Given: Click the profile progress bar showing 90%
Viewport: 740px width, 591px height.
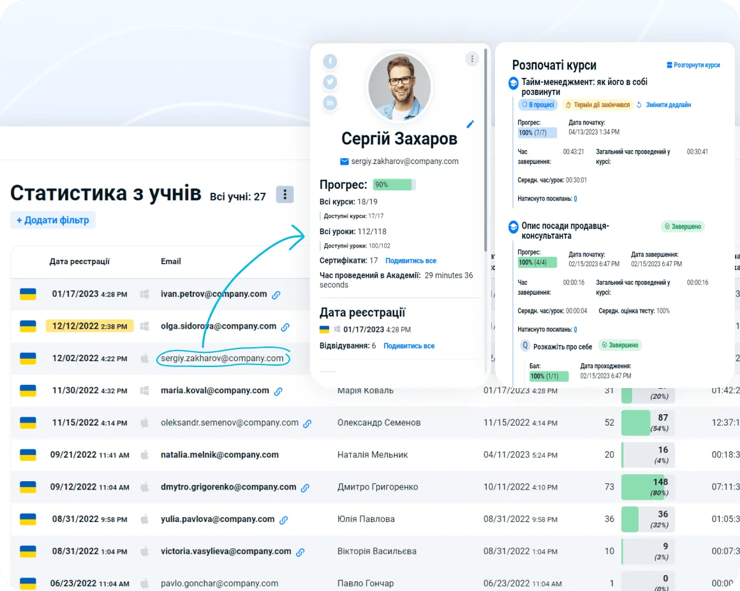Looking at the screenshot, I should pos(394,184).
